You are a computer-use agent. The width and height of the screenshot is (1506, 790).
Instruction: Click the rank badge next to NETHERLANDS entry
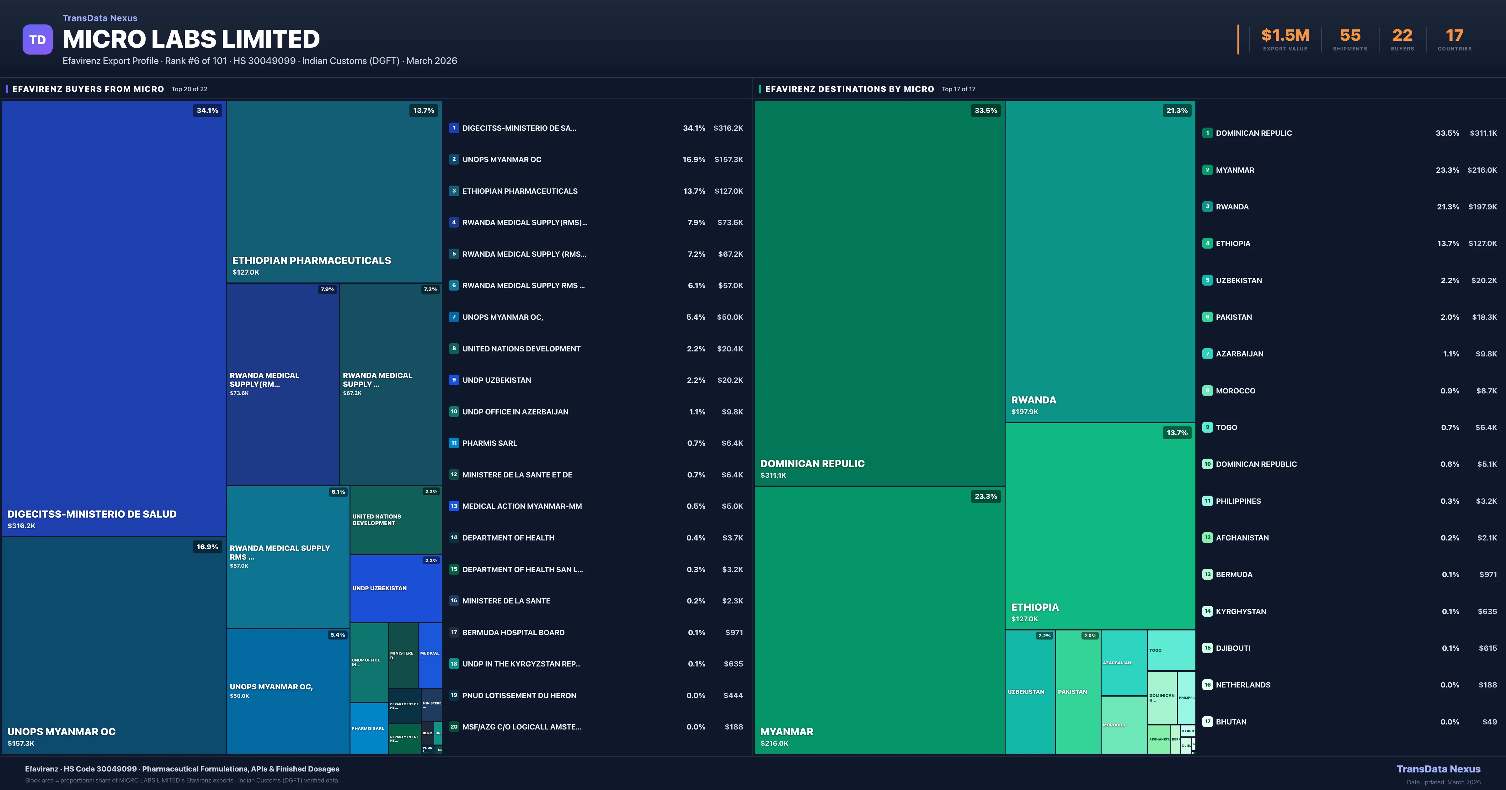(x=1207, y=685)
